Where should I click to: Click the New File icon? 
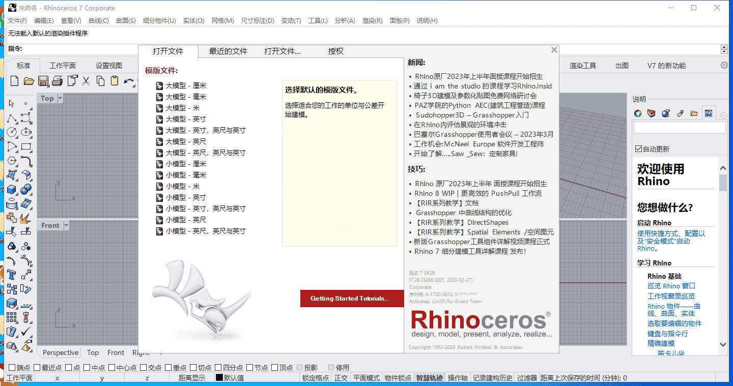14,80
